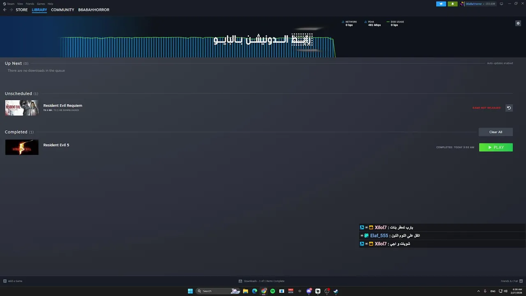The width and height of the screenshot is (526, 296).
Task: Click Elaf_555 username in chat overlay
Action: (379, 236)
